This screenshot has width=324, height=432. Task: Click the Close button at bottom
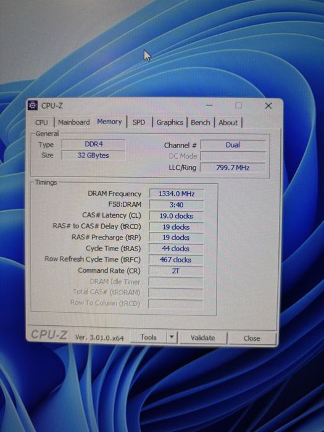click(x=252, y=338)
